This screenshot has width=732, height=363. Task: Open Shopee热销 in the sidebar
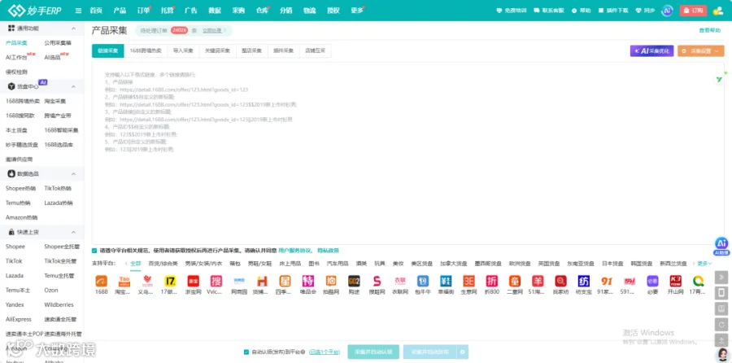coord(20,188)
